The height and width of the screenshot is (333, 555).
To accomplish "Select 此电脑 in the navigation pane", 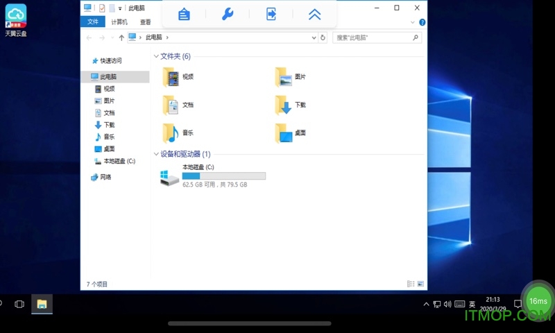I will click(115, 77).
